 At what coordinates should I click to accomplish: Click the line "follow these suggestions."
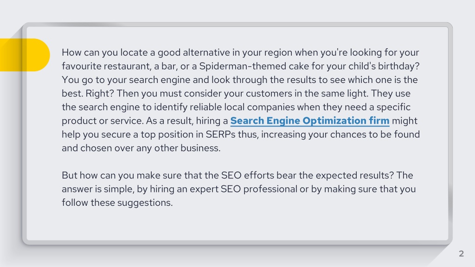point(117,203)
